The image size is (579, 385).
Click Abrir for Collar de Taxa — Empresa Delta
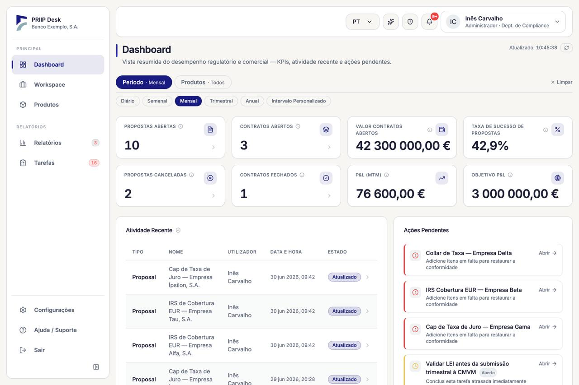click(547, 253)
